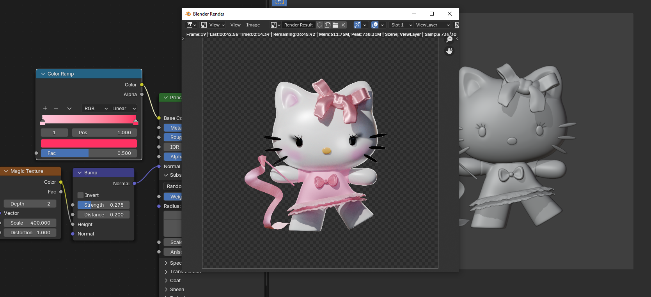Viewport: 651px width, 297px height.
Task: Click the red color swatch in Color Ramp
Action: (89, 143)
